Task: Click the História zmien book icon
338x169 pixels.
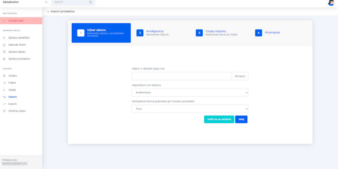Action: [4, 111]
